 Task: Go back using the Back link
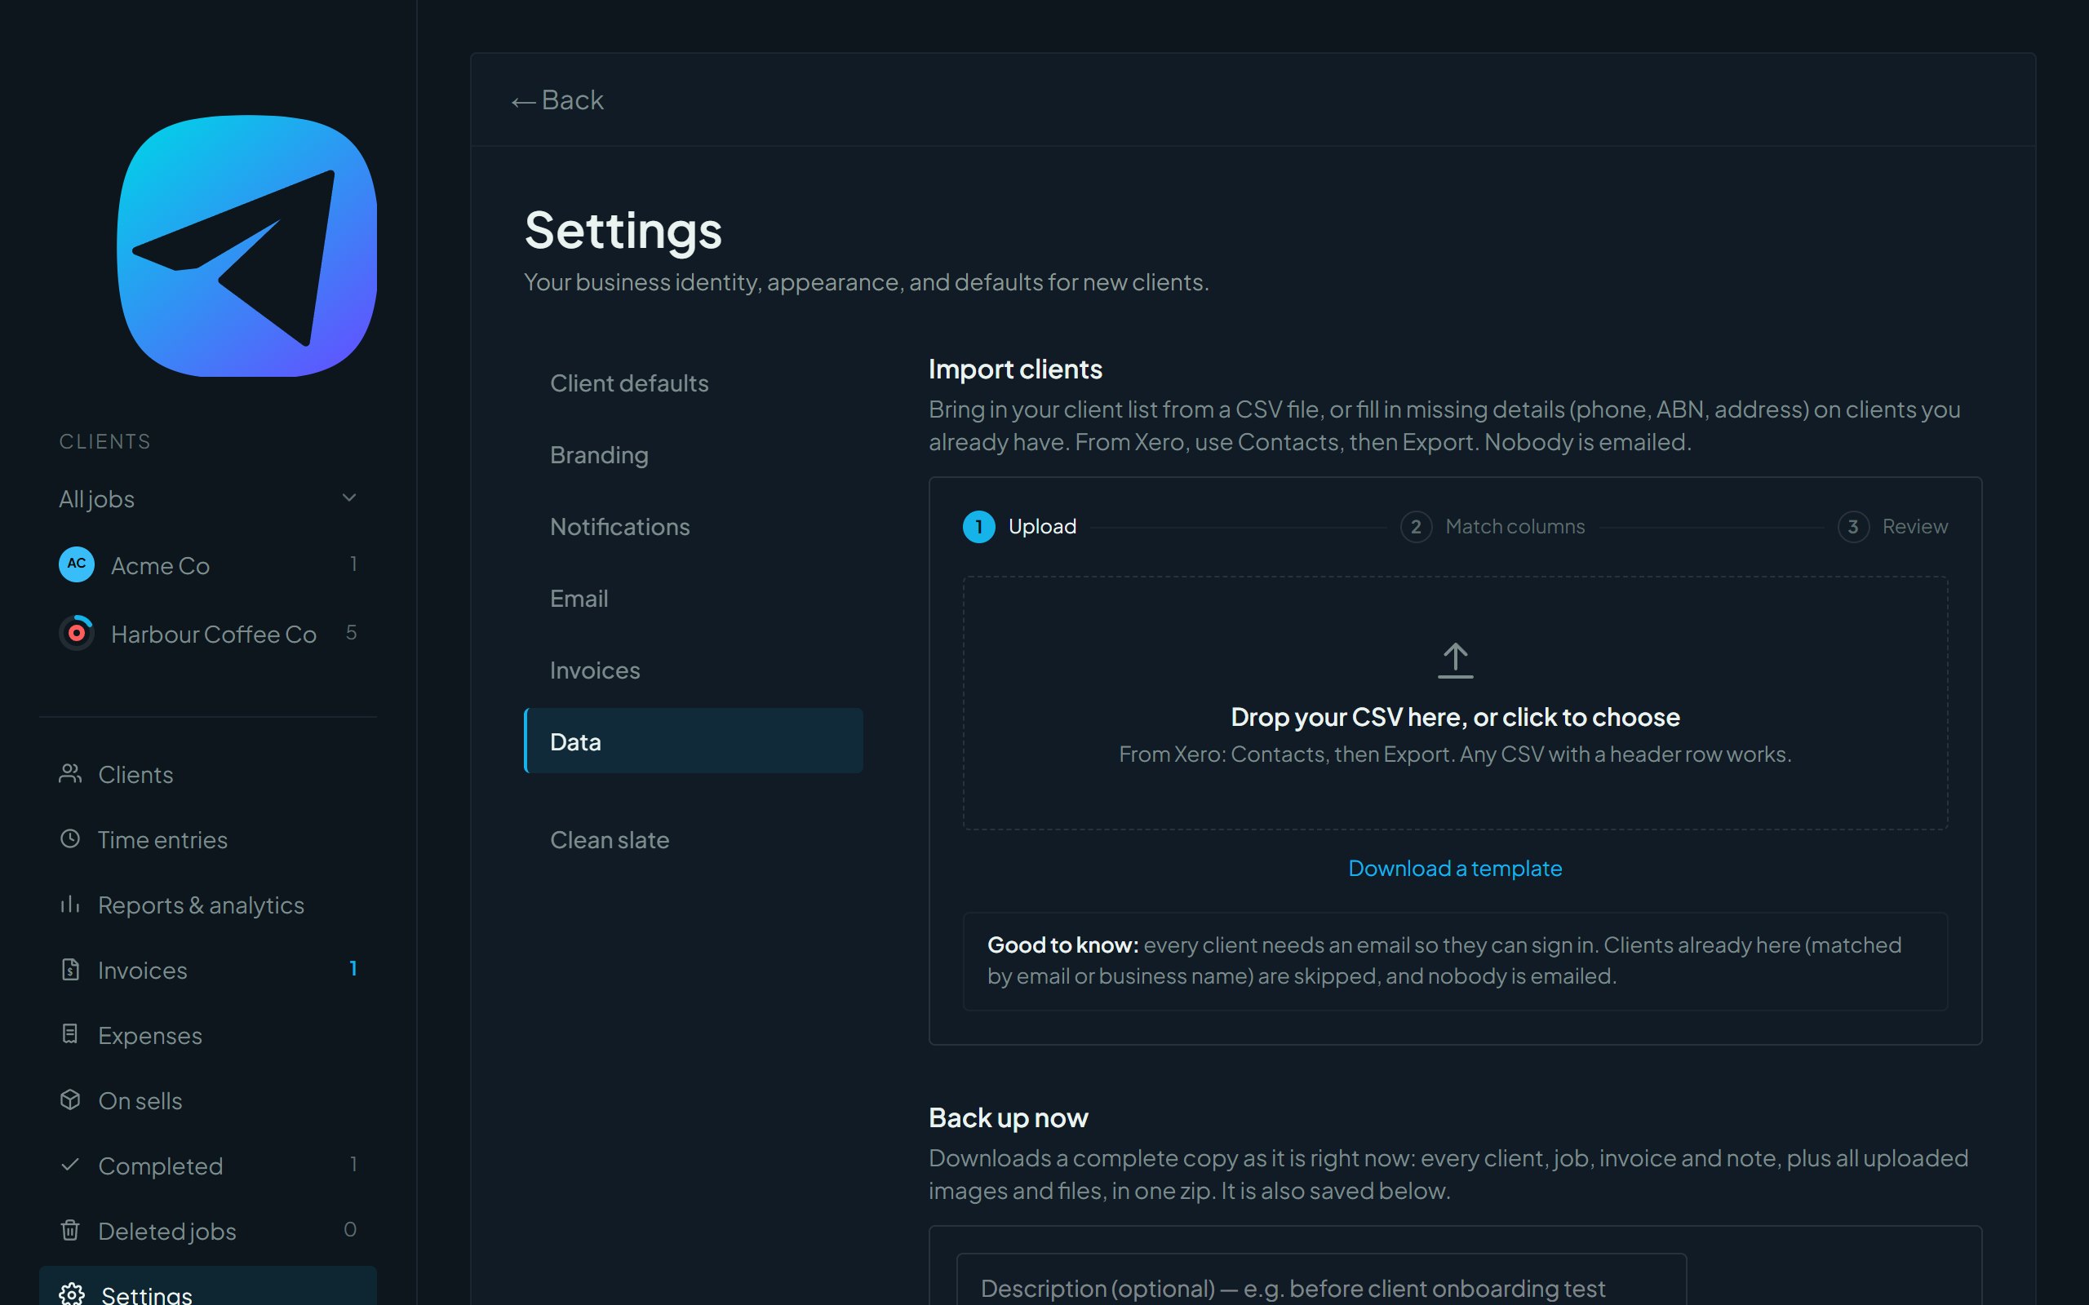click(x=557, y=100)
